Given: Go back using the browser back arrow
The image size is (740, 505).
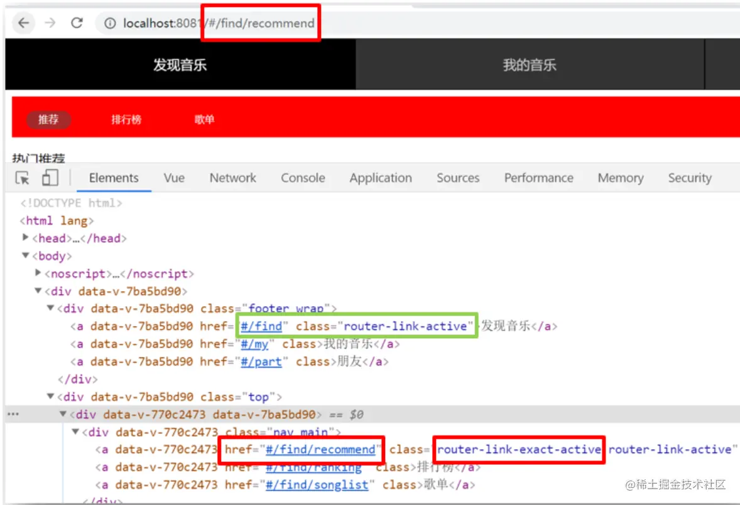Looking at the screenshot, I should 23,23.
